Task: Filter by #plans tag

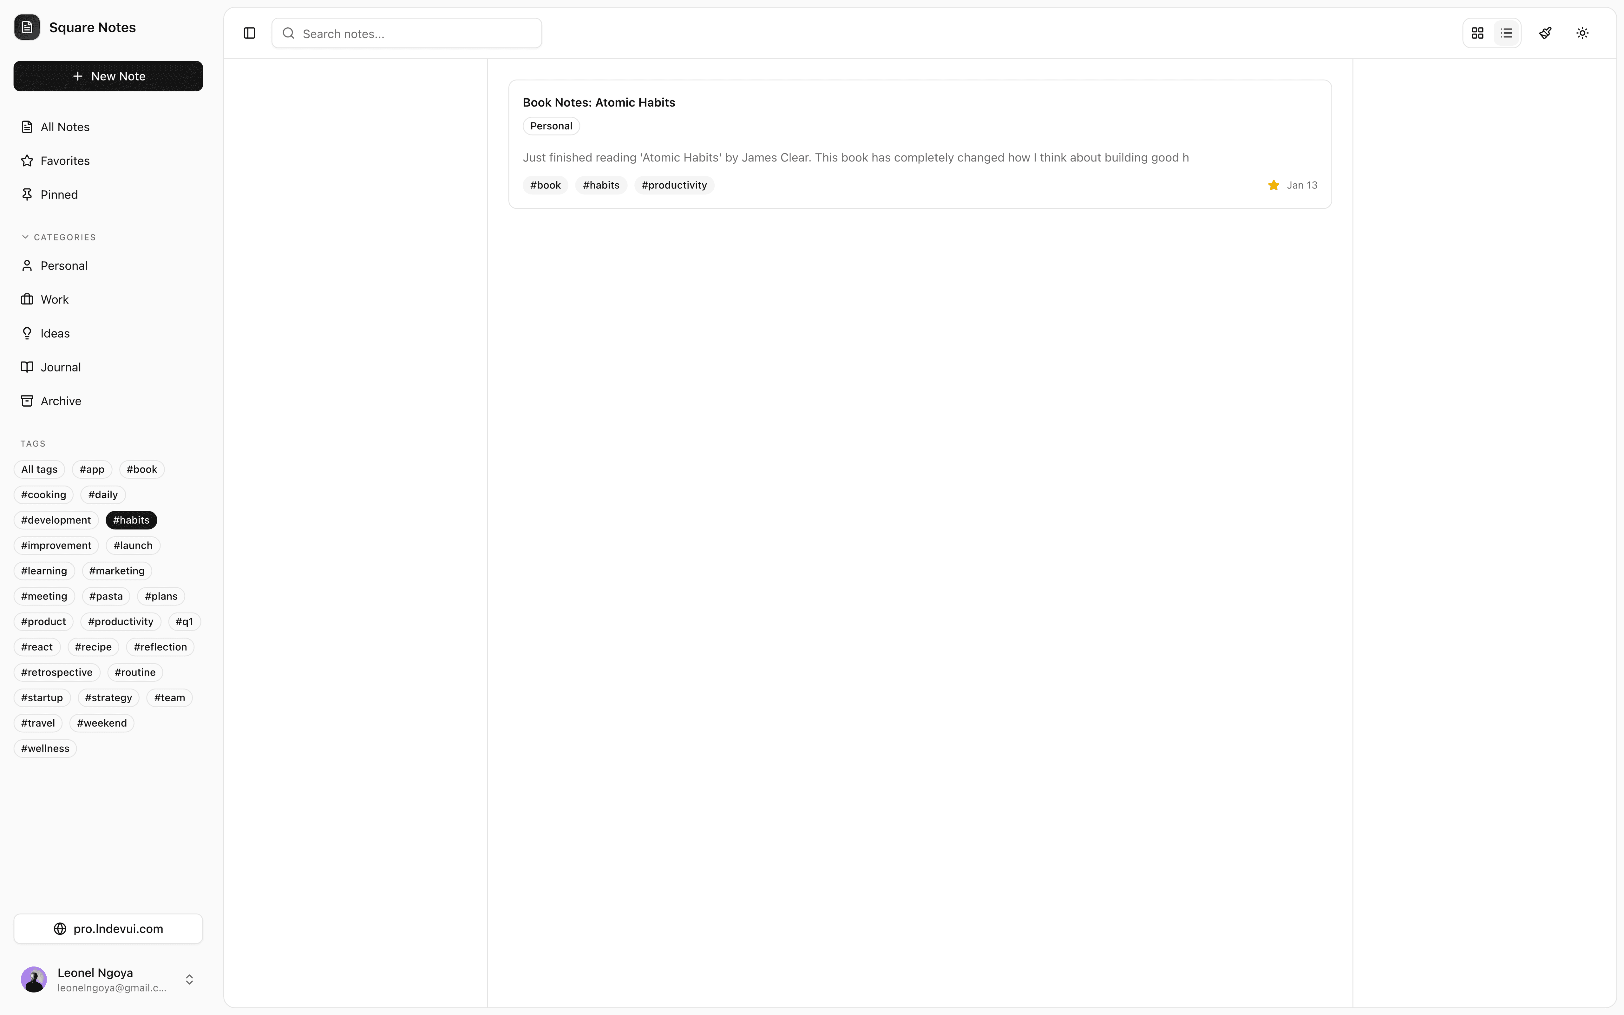Action: point(161,596)
